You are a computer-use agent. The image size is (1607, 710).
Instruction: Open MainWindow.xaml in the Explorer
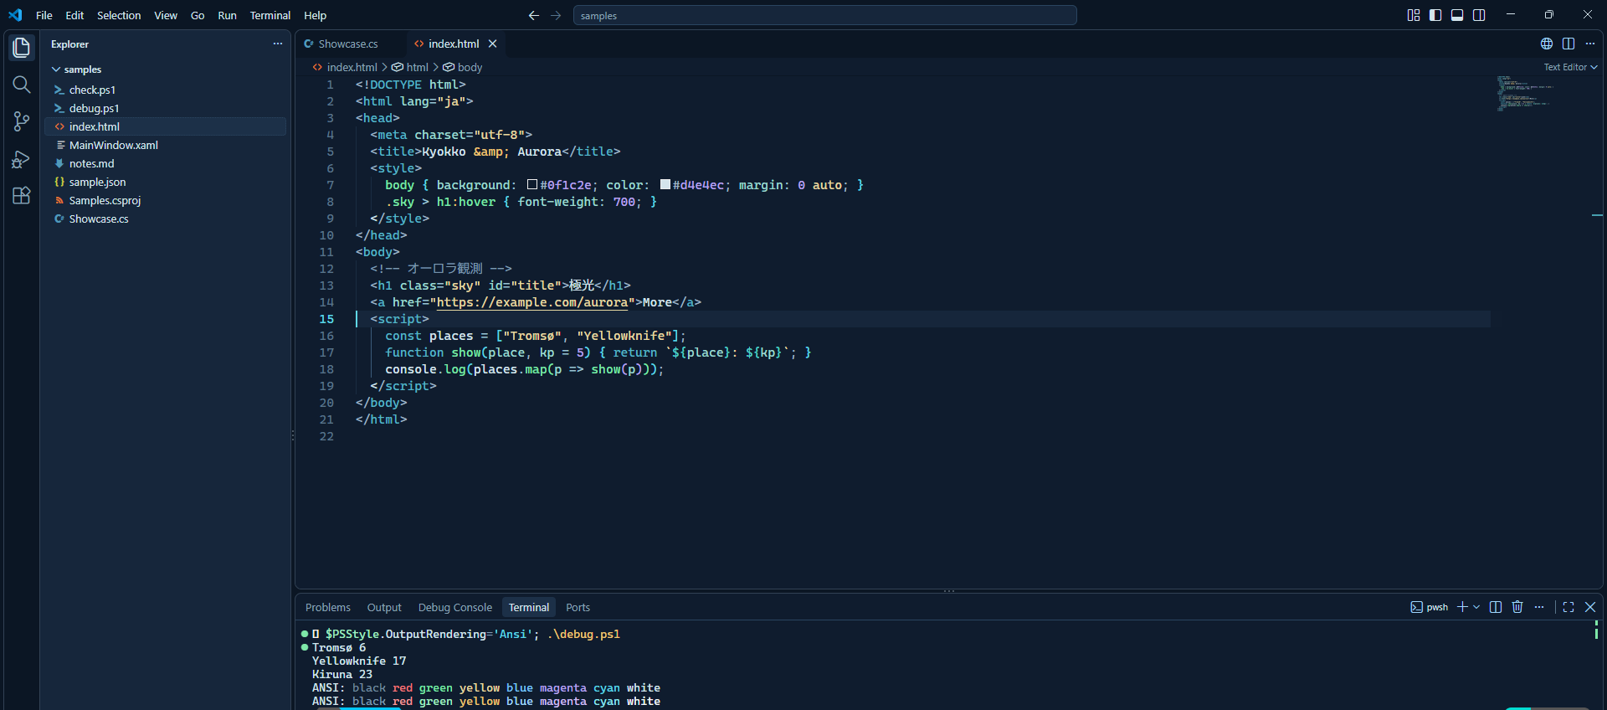166,145
